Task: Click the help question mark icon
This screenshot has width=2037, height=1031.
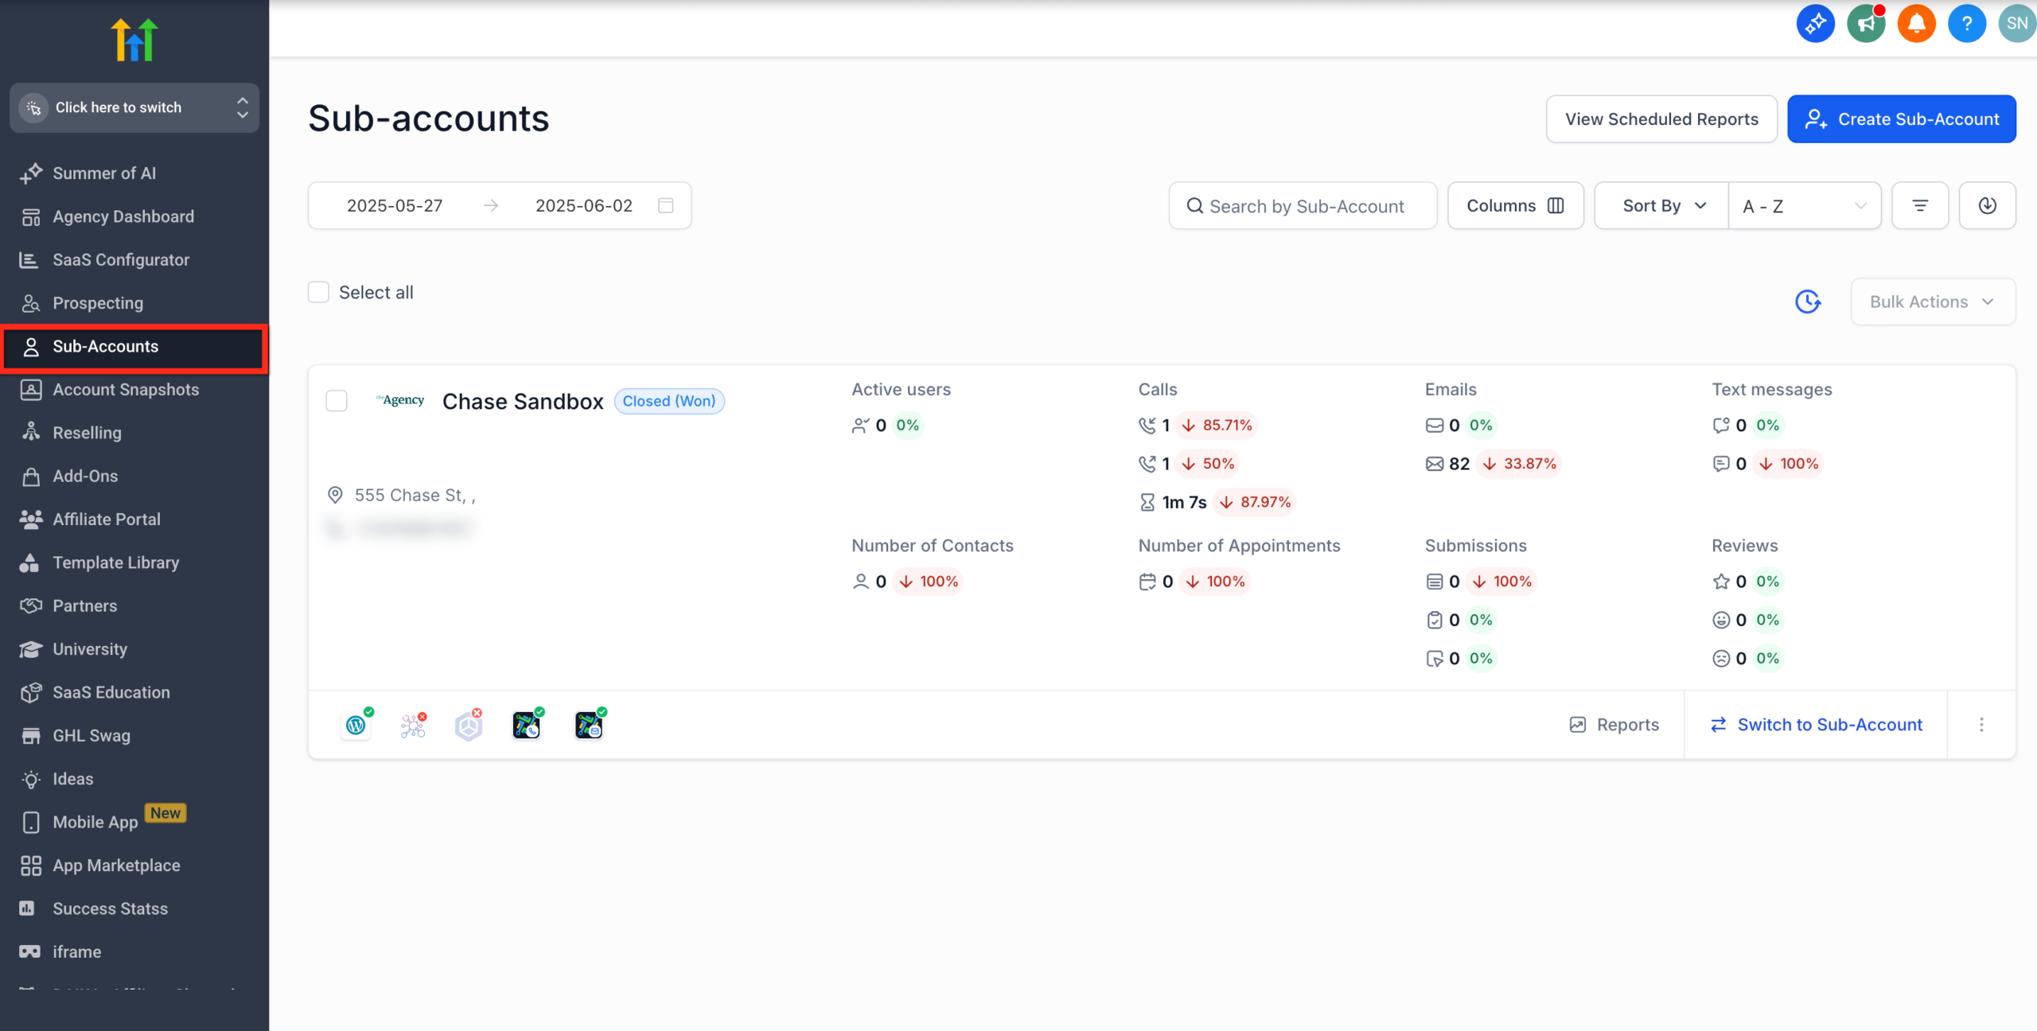Action: [1967, 24]
